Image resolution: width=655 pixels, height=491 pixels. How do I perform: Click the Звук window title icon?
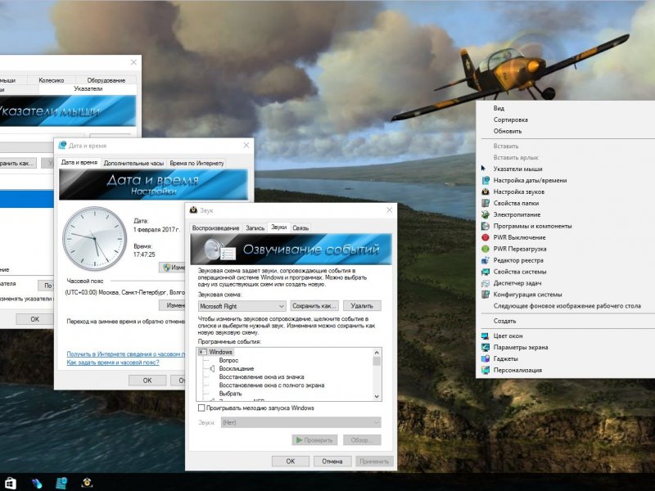193,210
